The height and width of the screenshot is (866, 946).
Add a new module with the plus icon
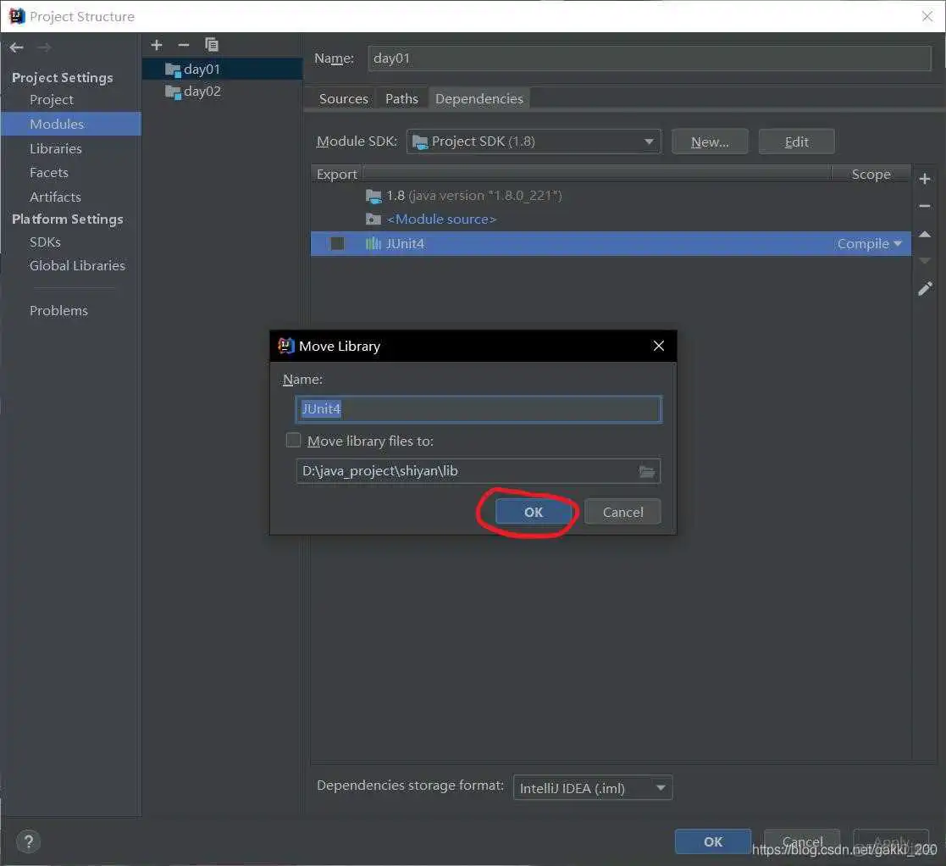(x=156, y=45)
